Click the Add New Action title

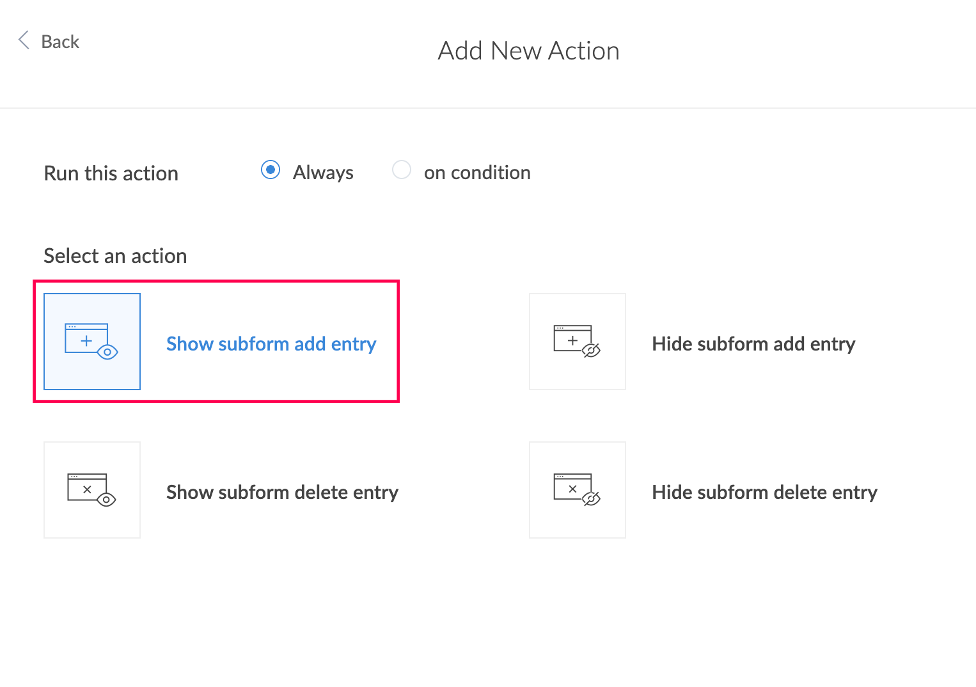[529, 51]
